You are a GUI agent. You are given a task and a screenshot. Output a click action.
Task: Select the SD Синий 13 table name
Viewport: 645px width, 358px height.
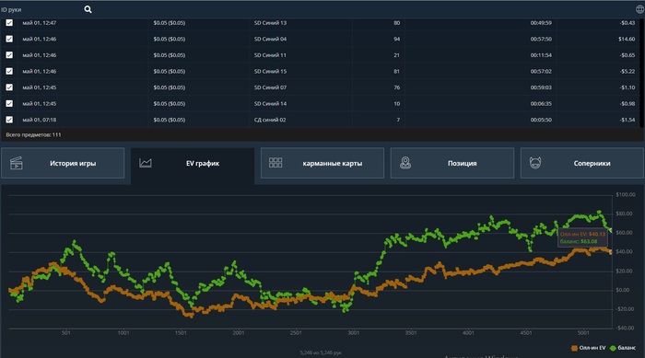[270, 23]
